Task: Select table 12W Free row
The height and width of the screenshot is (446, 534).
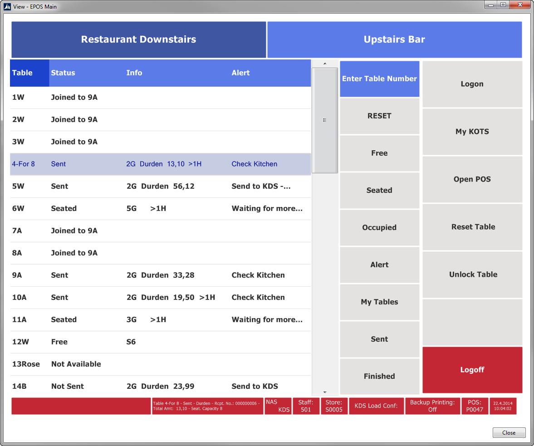Action: tap(160, 342)
